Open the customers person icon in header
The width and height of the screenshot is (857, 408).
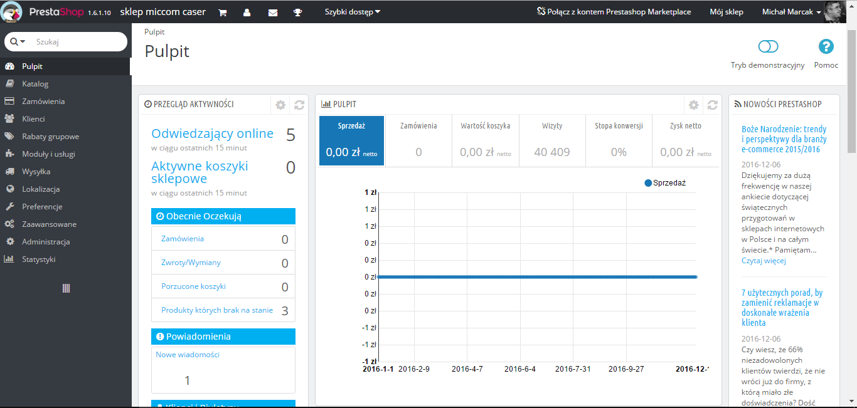tap(247, 13)
